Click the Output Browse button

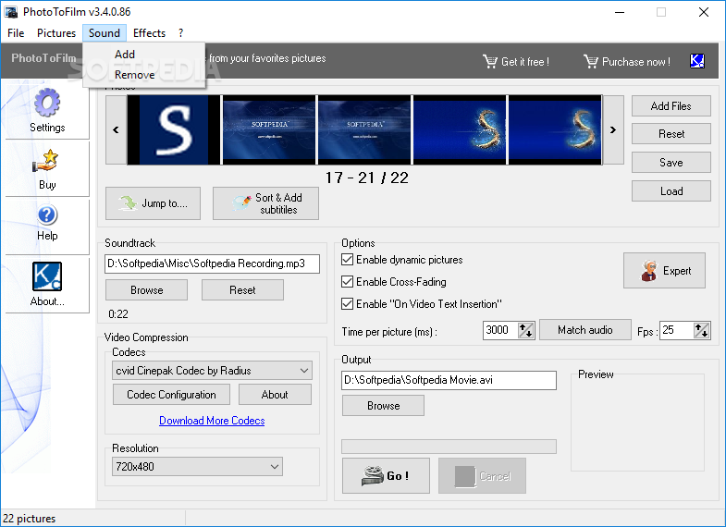(x=384, y=406)
